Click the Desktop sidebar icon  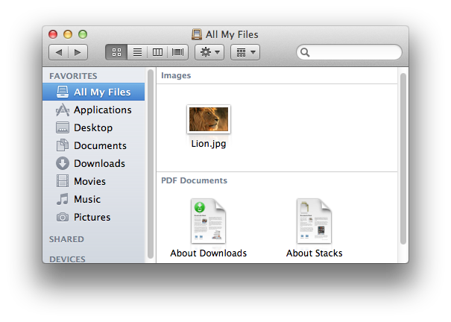[63, 127]
